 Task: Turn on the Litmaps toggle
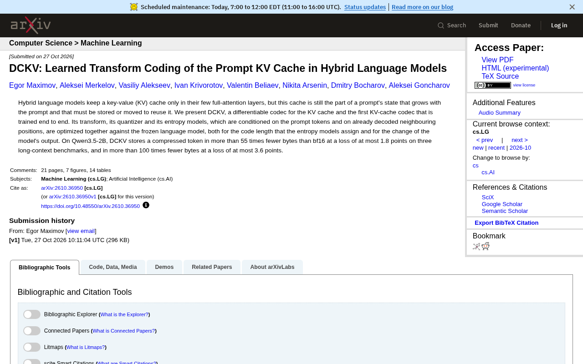pyautogui.click(x=32, y=347)
